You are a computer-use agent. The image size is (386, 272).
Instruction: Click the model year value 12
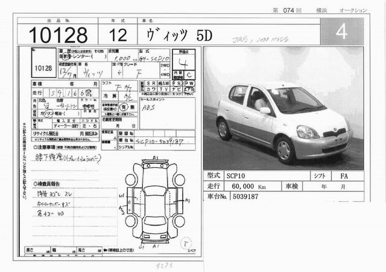[x=118, y=35]
